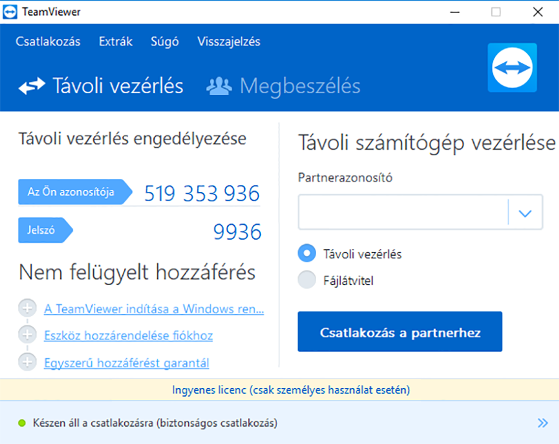Click into the Partnerazonosító input field
The width and height of the screenshot is (559, 444).
(x=403, y=212)
